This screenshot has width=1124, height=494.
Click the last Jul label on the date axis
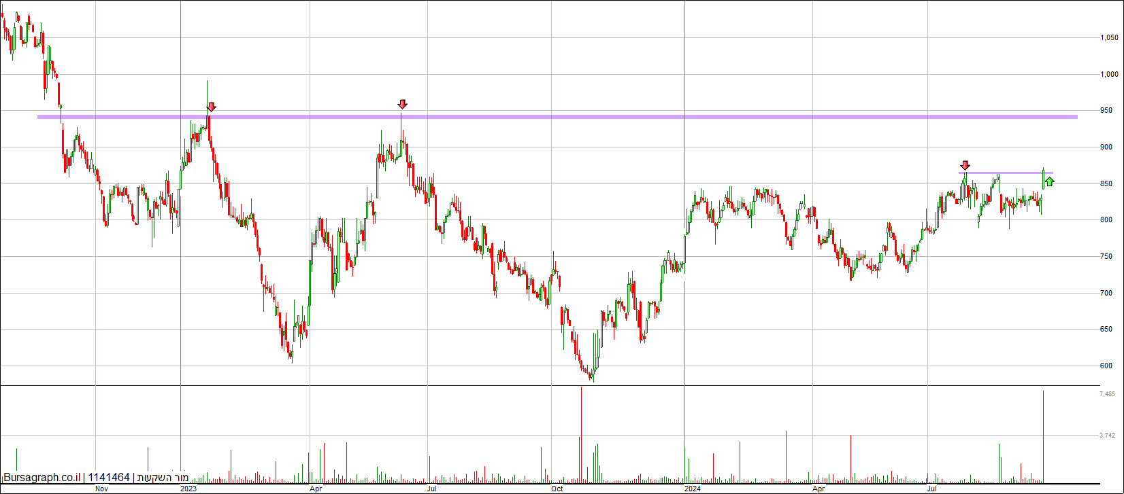point(933,489)
